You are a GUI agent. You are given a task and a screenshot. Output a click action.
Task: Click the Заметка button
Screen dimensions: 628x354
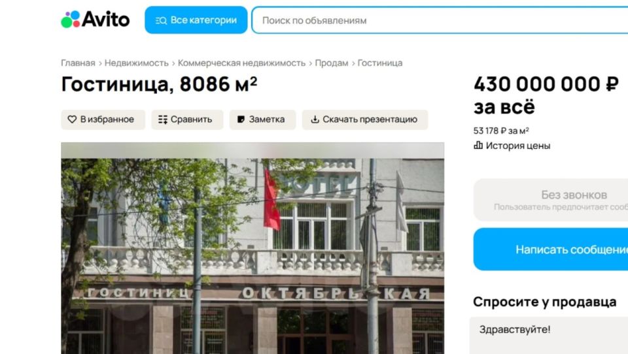262,120
